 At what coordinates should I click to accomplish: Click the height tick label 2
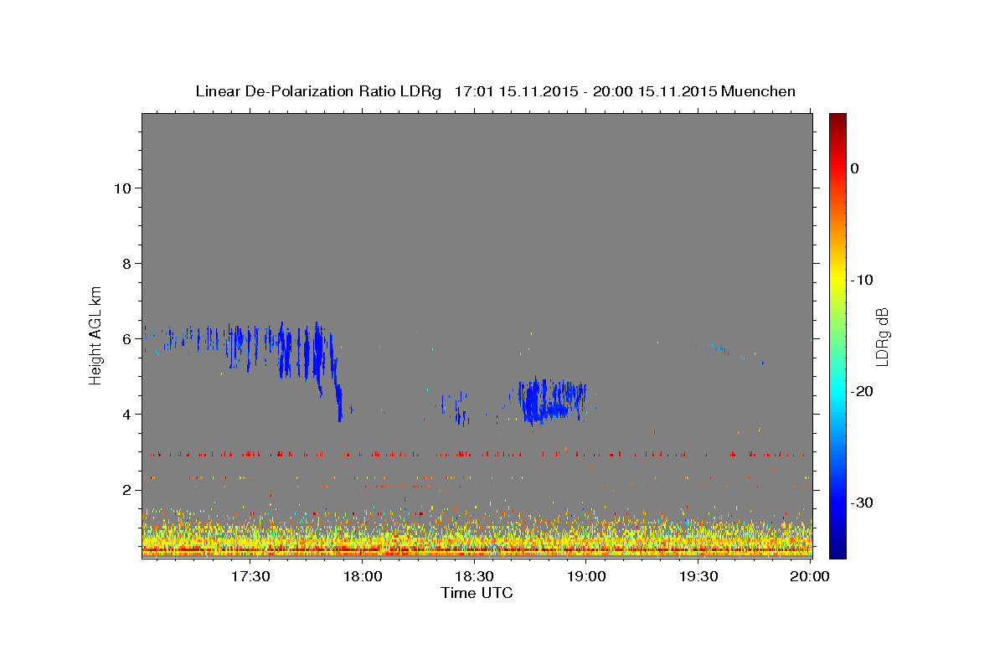(x=126, y=490)
